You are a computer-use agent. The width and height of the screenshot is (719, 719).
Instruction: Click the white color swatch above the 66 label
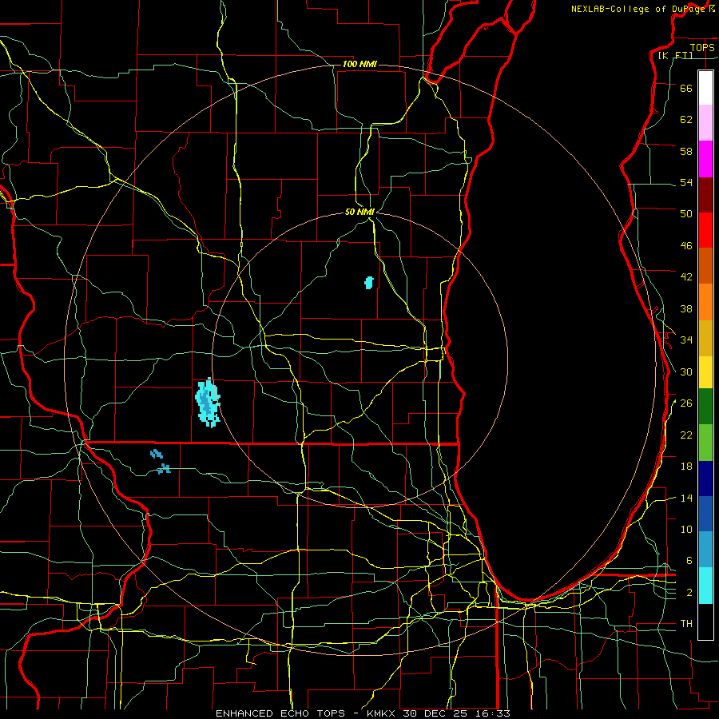705,88
